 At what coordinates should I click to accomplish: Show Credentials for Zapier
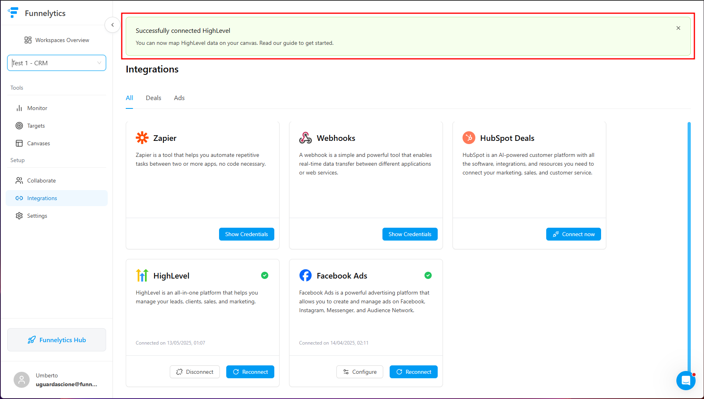[247, 234]
